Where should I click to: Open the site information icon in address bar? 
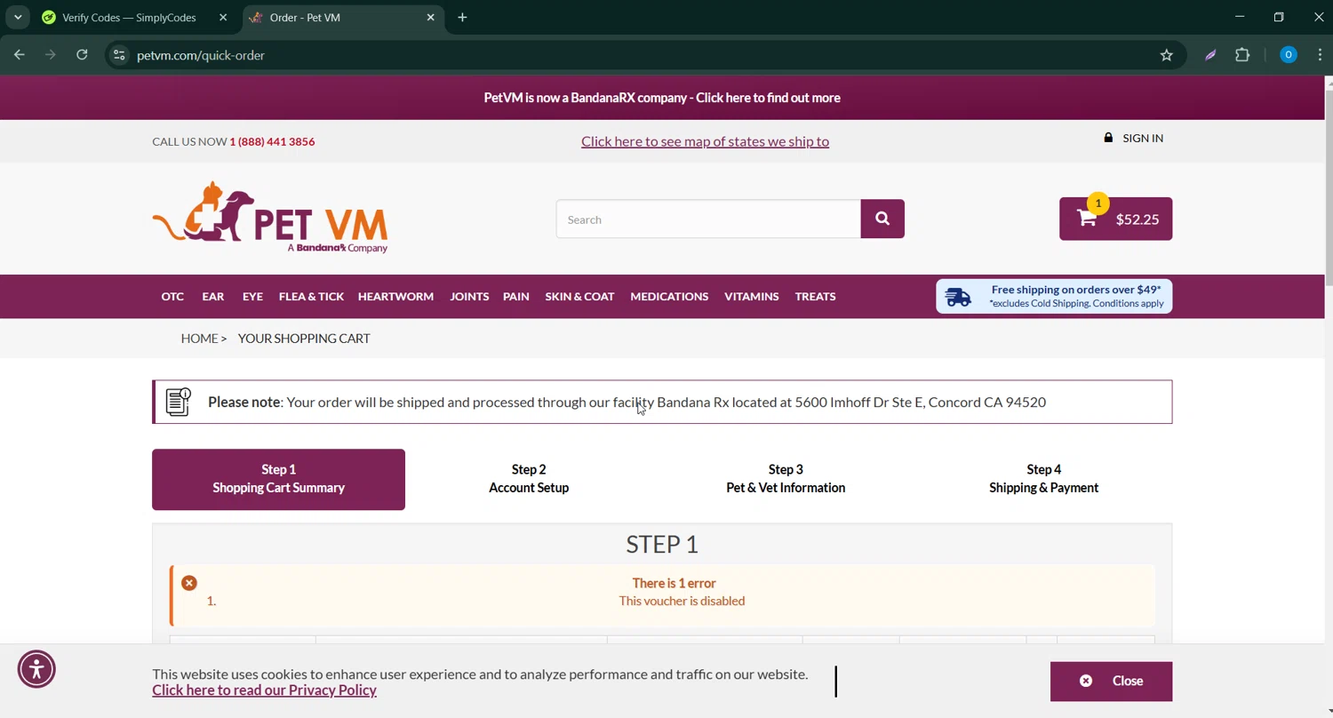119,55
